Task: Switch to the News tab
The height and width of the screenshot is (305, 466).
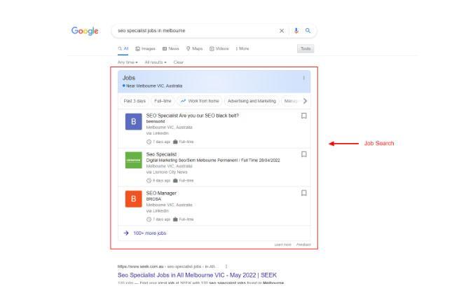Action: tap(170, 48)
